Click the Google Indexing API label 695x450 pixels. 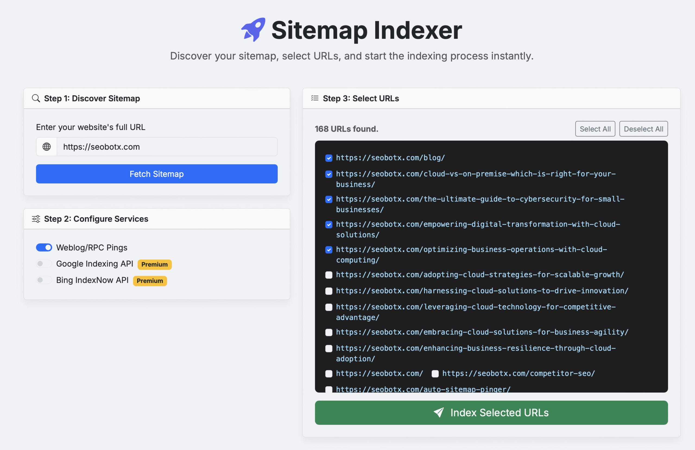point(95,264)
